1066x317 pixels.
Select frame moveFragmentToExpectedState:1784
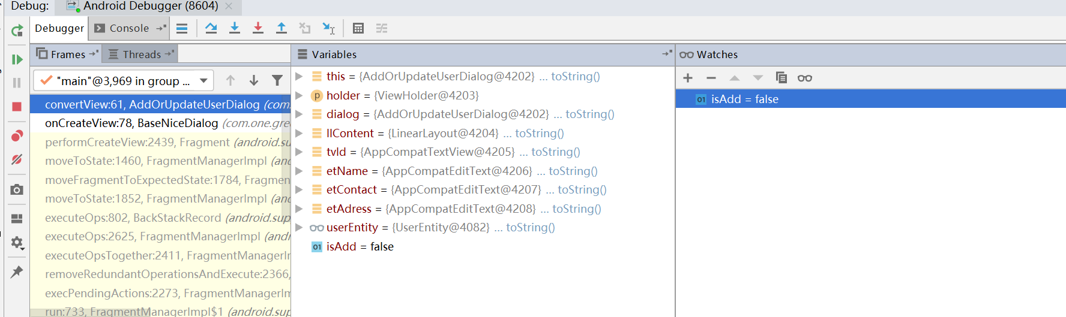click(160, 180)
